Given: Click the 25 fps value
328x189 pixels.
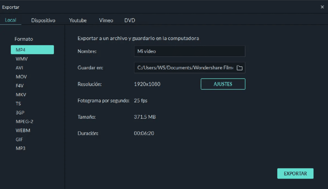Looking at the screenshot, I should click(141, 101).
